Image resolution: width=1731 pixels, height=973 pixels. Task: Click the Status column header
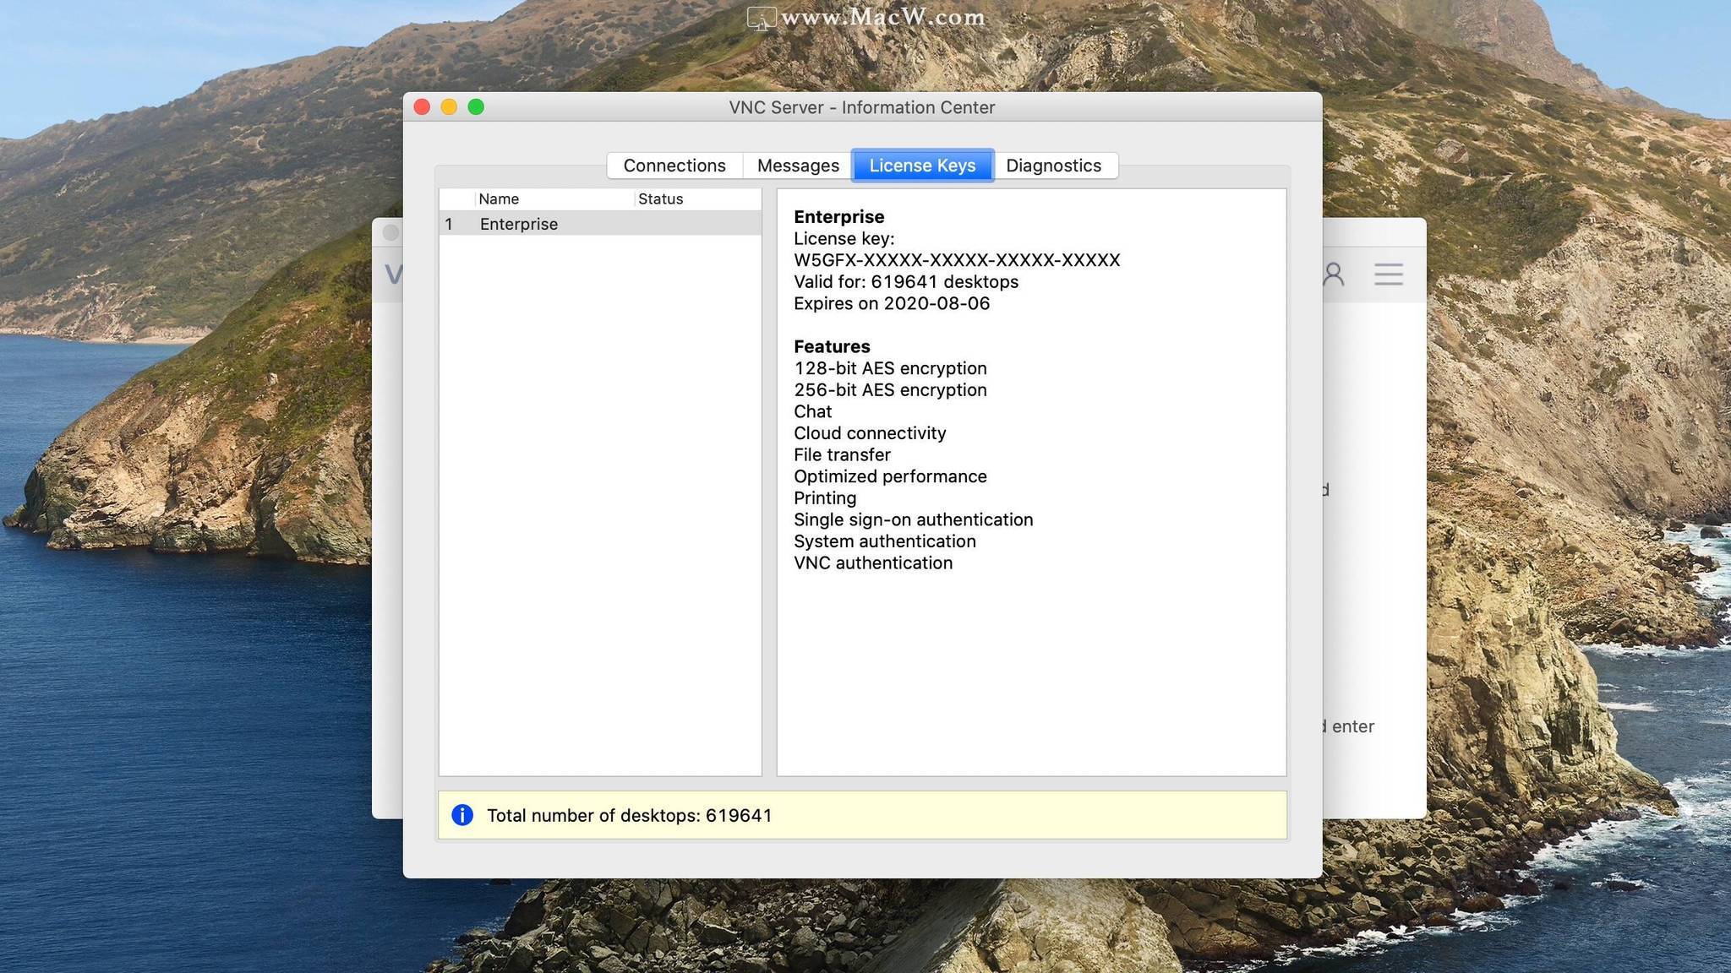point(697,199)
